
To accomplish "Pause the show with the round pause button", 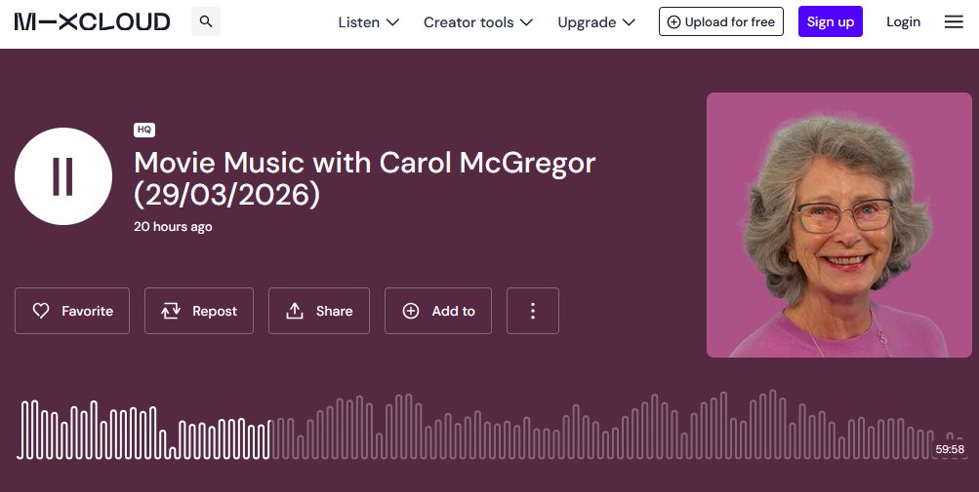I will pyautogui.click(x=63, y=176).
